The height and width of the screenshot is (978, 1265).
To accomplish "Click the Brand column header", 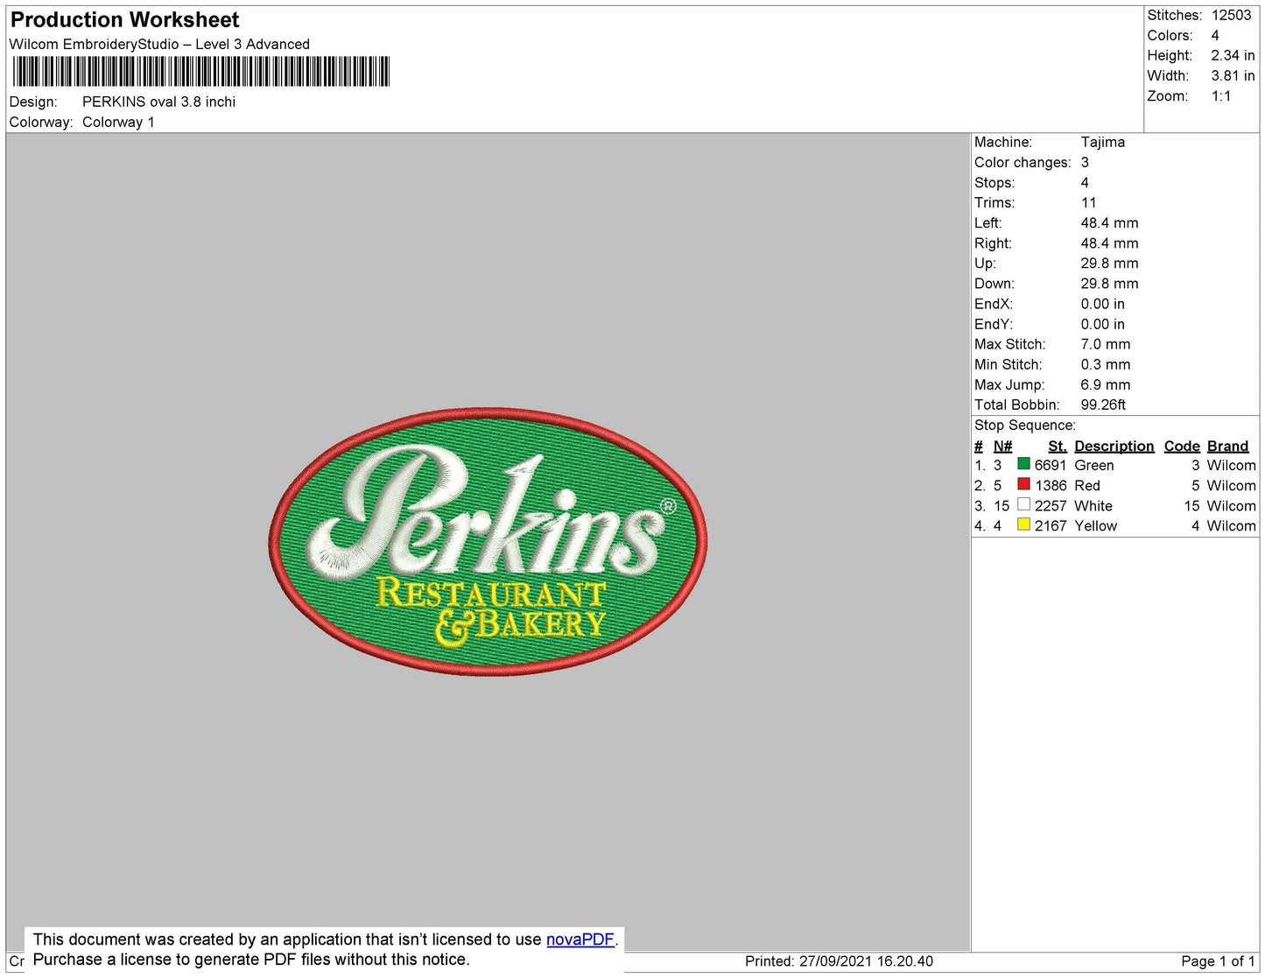I will point(1228,447).
